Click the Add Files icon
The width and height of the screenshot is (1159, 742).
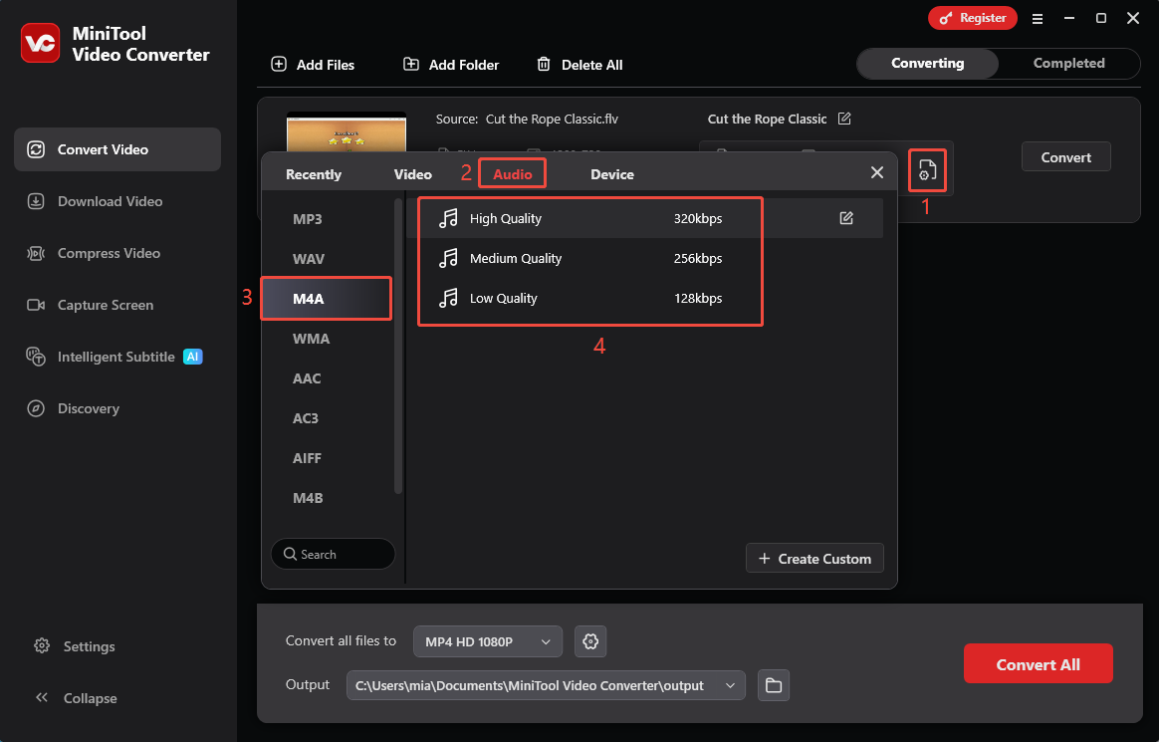(x=279, y=65)
